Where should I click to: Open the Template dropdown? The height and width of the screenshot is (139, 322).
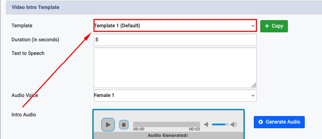175,26
